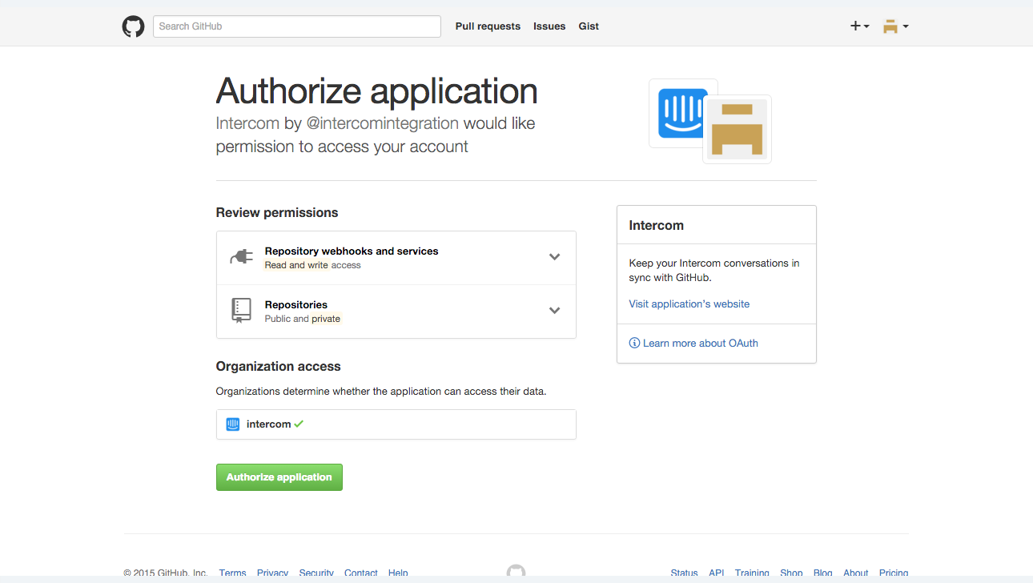Open Learn more about OAuth link

click(701, 343)
